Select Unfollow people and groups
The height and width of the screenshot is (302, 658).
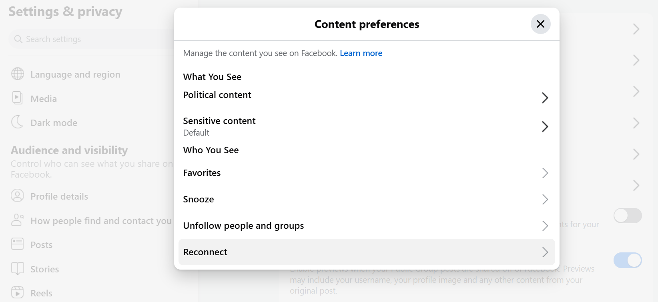[x=243, y=226]
